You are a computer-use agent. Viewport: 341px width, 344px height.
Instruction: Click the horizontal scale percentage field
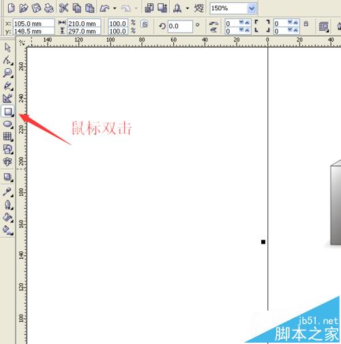118,23
